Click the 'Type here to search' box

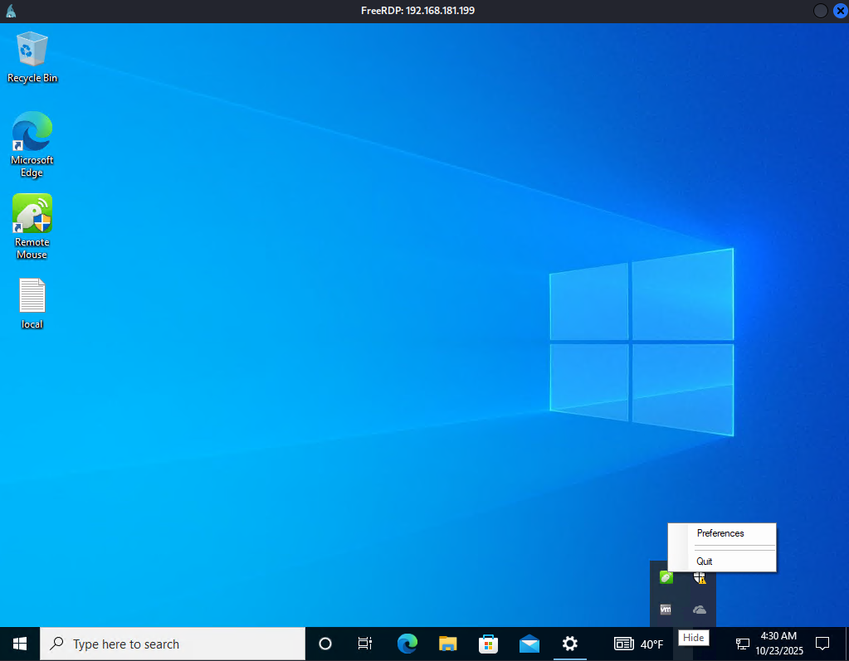pos(173,644)
